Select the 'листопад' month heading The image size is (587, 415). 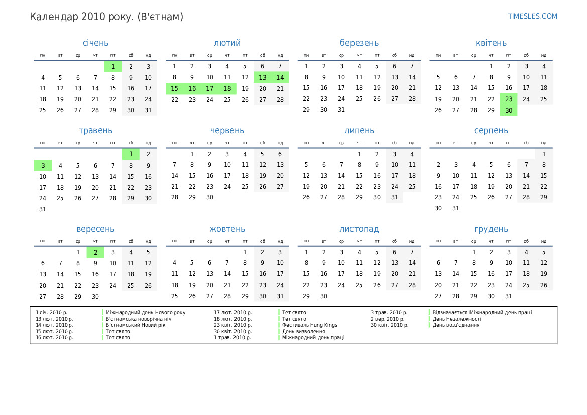(x=359, y=229)
